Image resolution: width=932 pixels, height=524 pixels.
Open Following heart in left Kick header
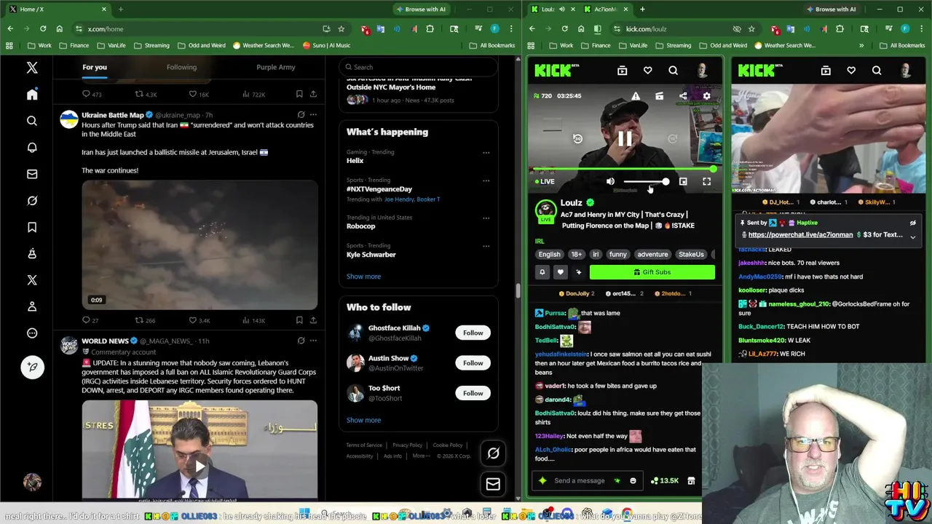coord(647,71)
